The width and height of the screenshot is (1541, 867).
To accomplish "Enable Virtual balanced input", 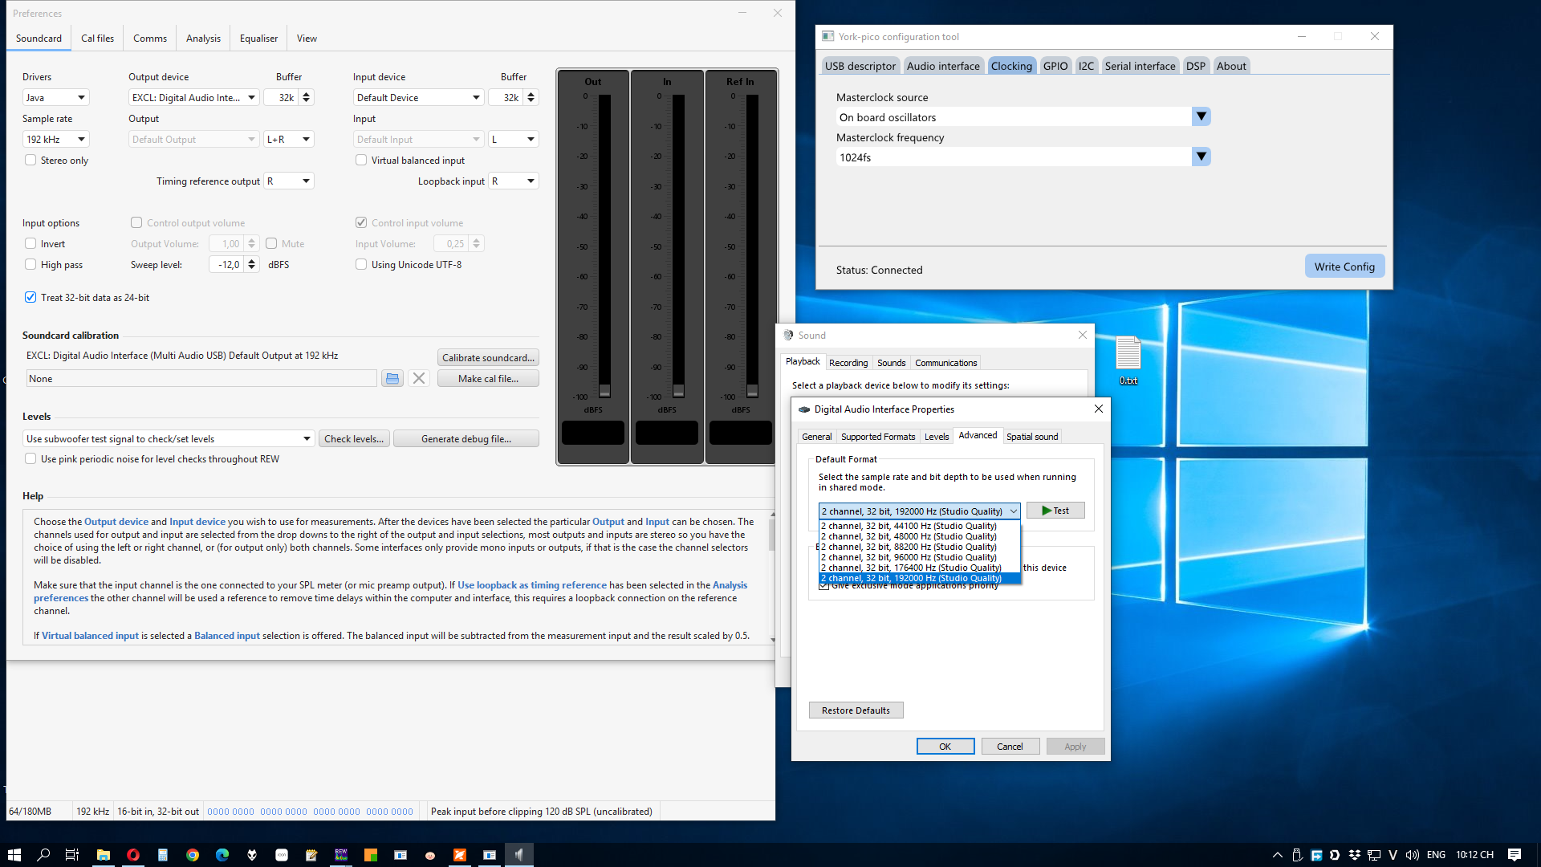I will tap(361, 161).
